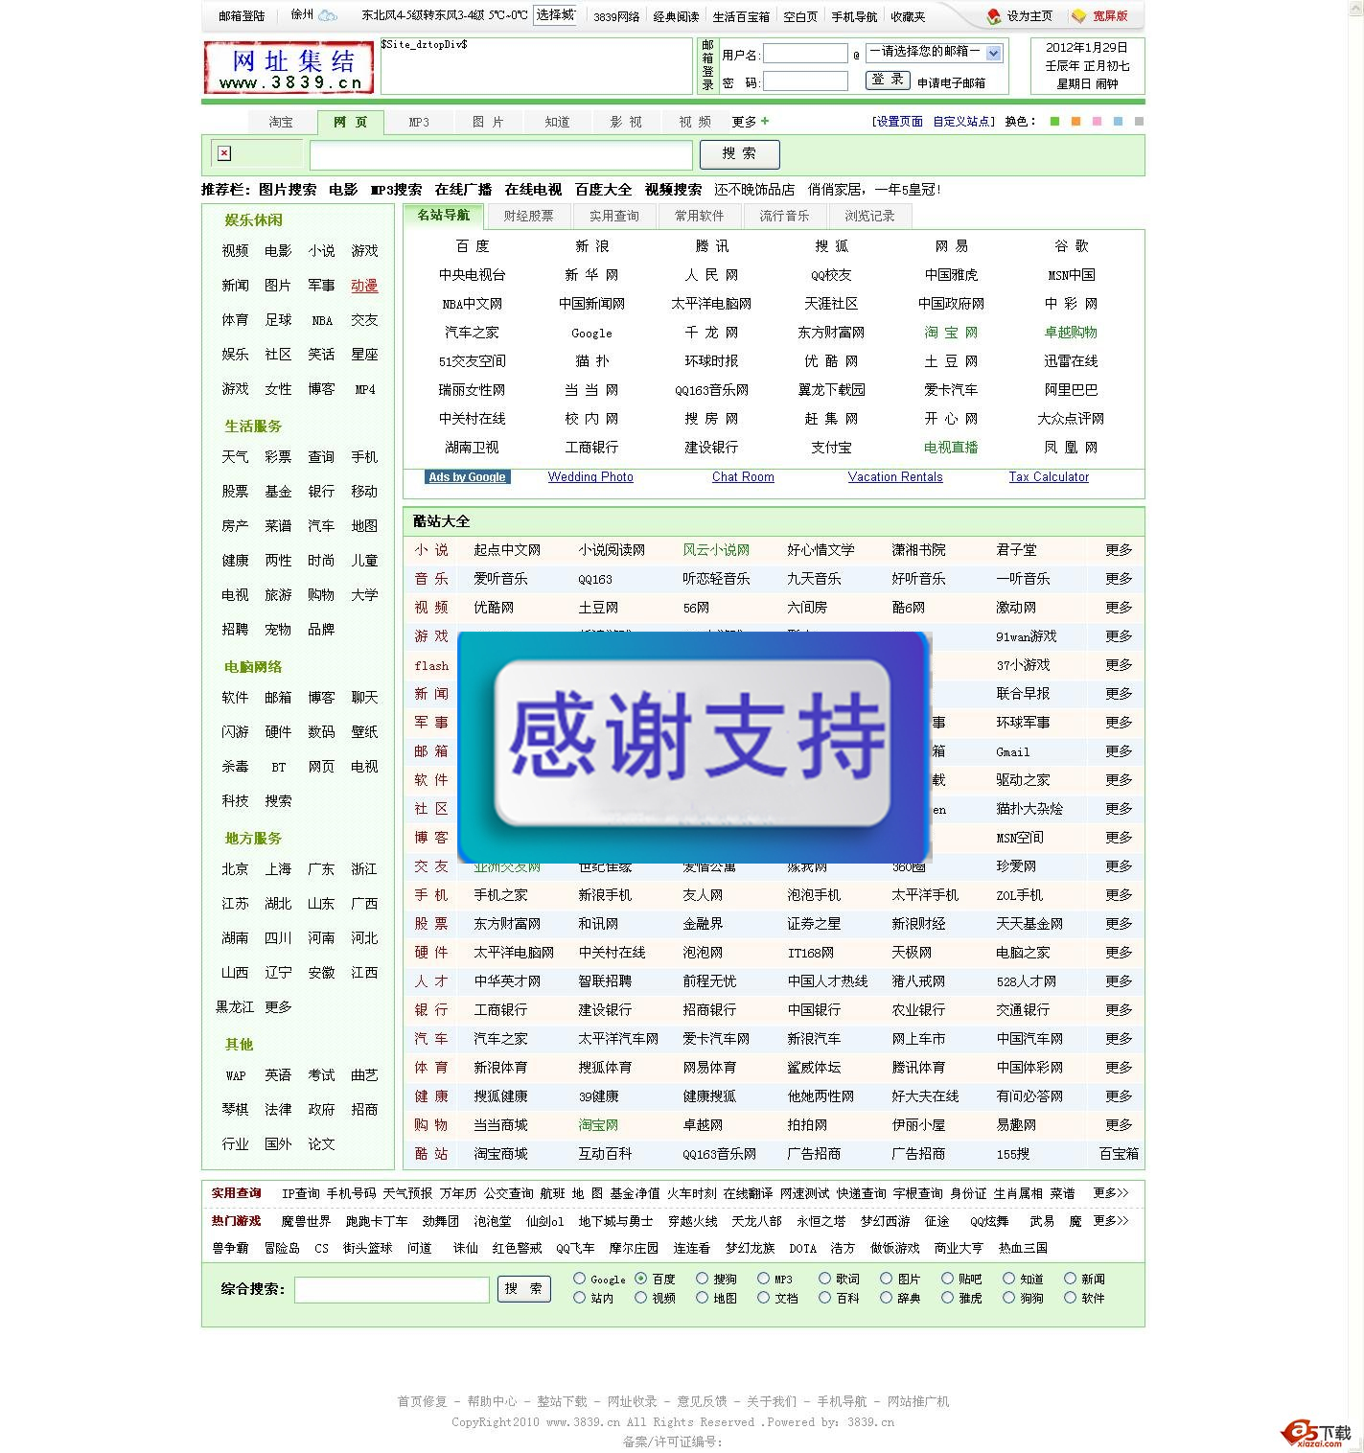Image resolution: width=1364 pixels, height=1453 pixels.
Task: Open the 邮箱登陆 link in the top bar
Action: pos(242,16)
